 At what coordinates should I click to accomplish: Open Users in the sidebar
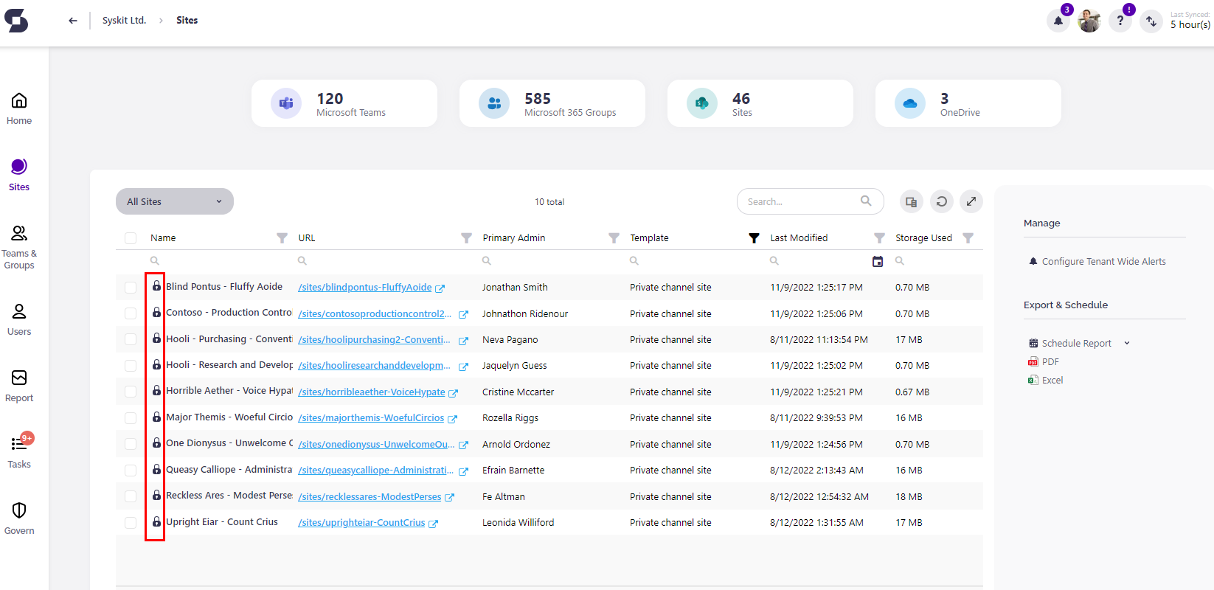19,319
